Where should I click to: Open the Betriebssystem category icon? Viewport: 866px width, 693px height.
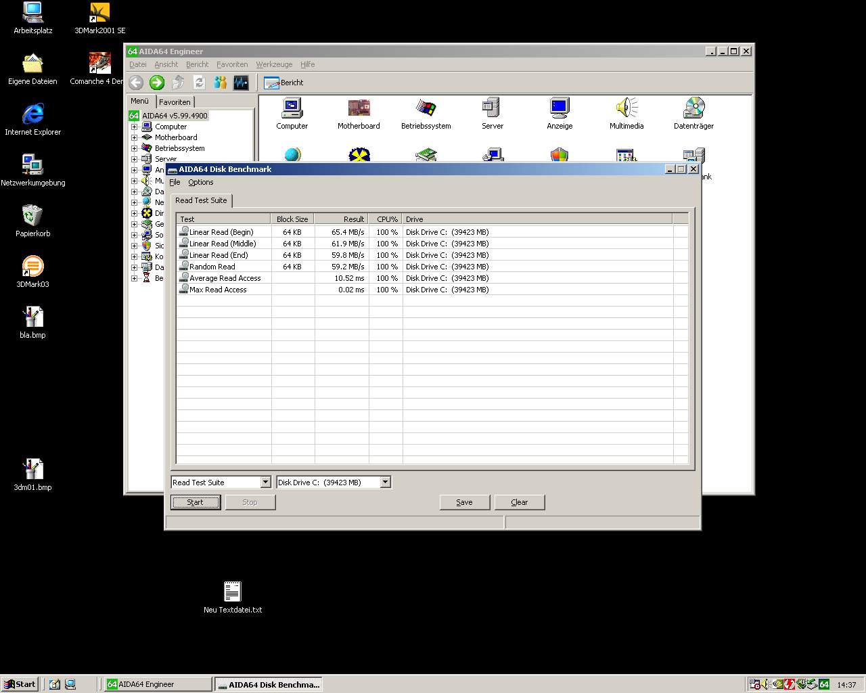point(426,114)
